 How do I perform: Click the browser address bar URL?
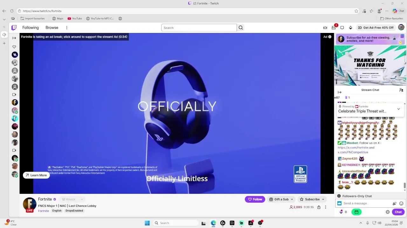[42, 11]
